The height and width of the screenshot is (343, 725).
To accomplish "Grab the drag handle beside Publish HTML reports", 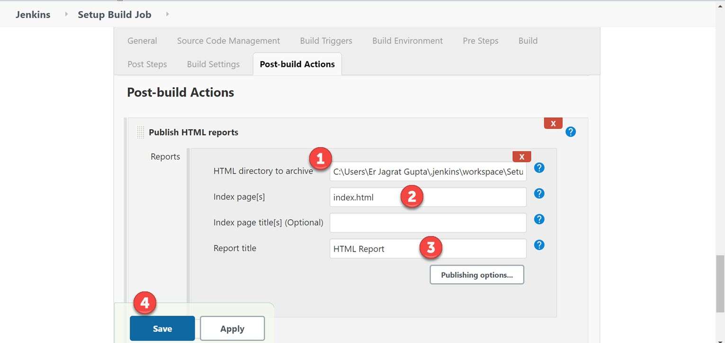I will tap(140, 132).
